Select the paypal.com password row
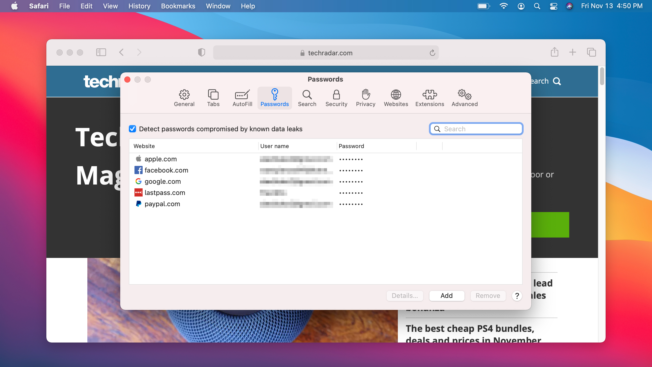The height and width of the screenshot is (367, 652). 325,204
